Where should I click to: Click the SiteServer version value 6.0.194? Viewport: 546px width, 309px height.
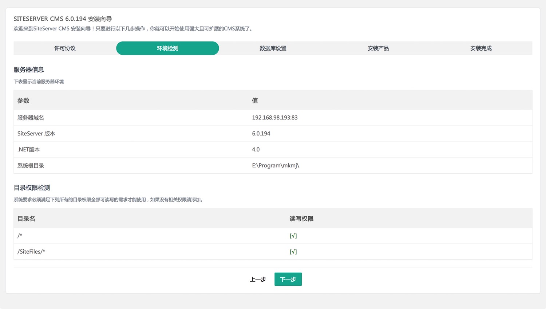coord(261,134)
